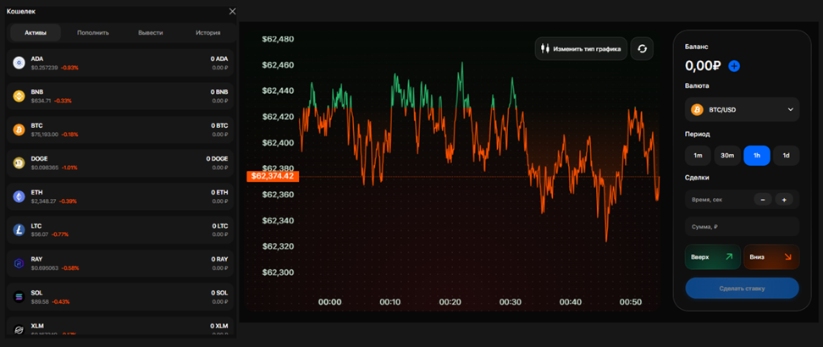Screen dimensions: 823x347
Task: Click Изменить тип графика button
Action: point(581,49)
